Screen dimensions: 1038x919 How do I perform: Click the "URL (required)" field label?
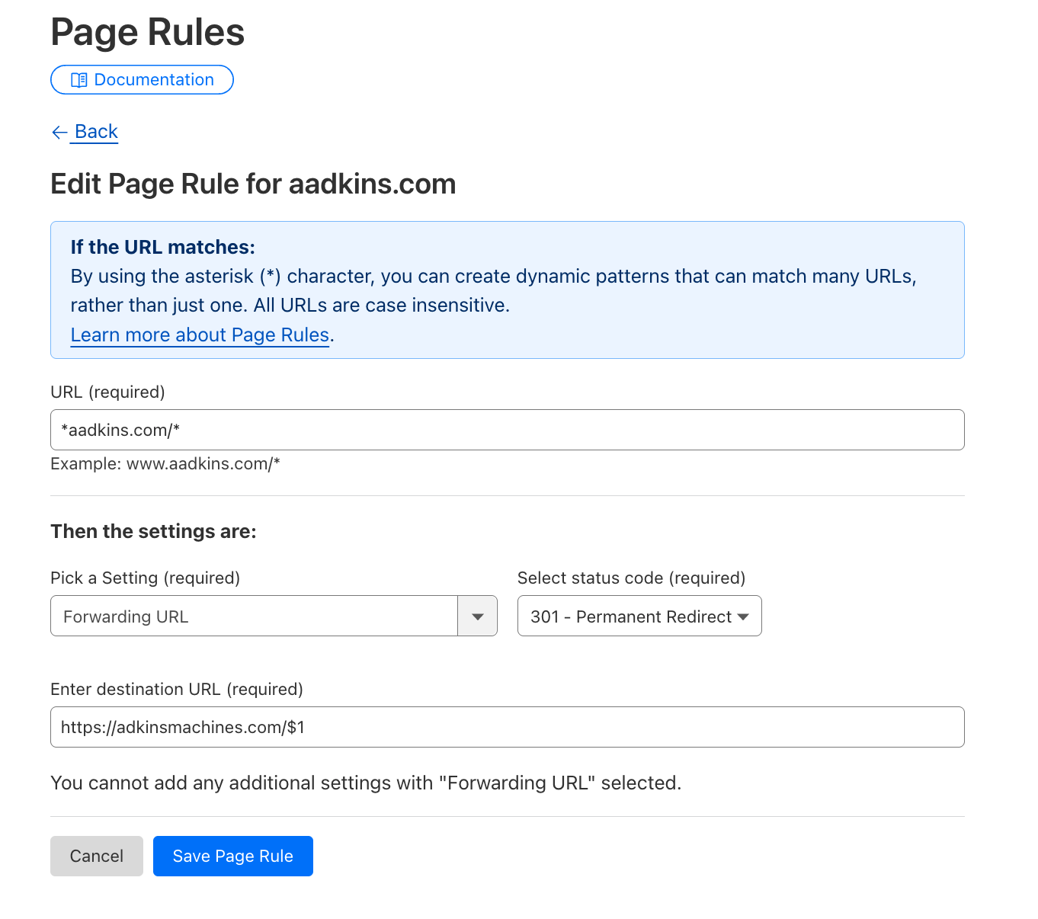click(107, 392)
